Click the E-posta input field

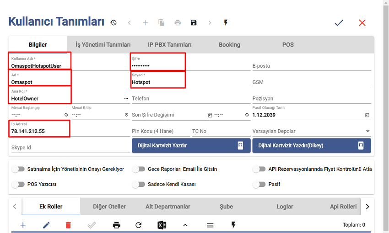pos(311,66)
